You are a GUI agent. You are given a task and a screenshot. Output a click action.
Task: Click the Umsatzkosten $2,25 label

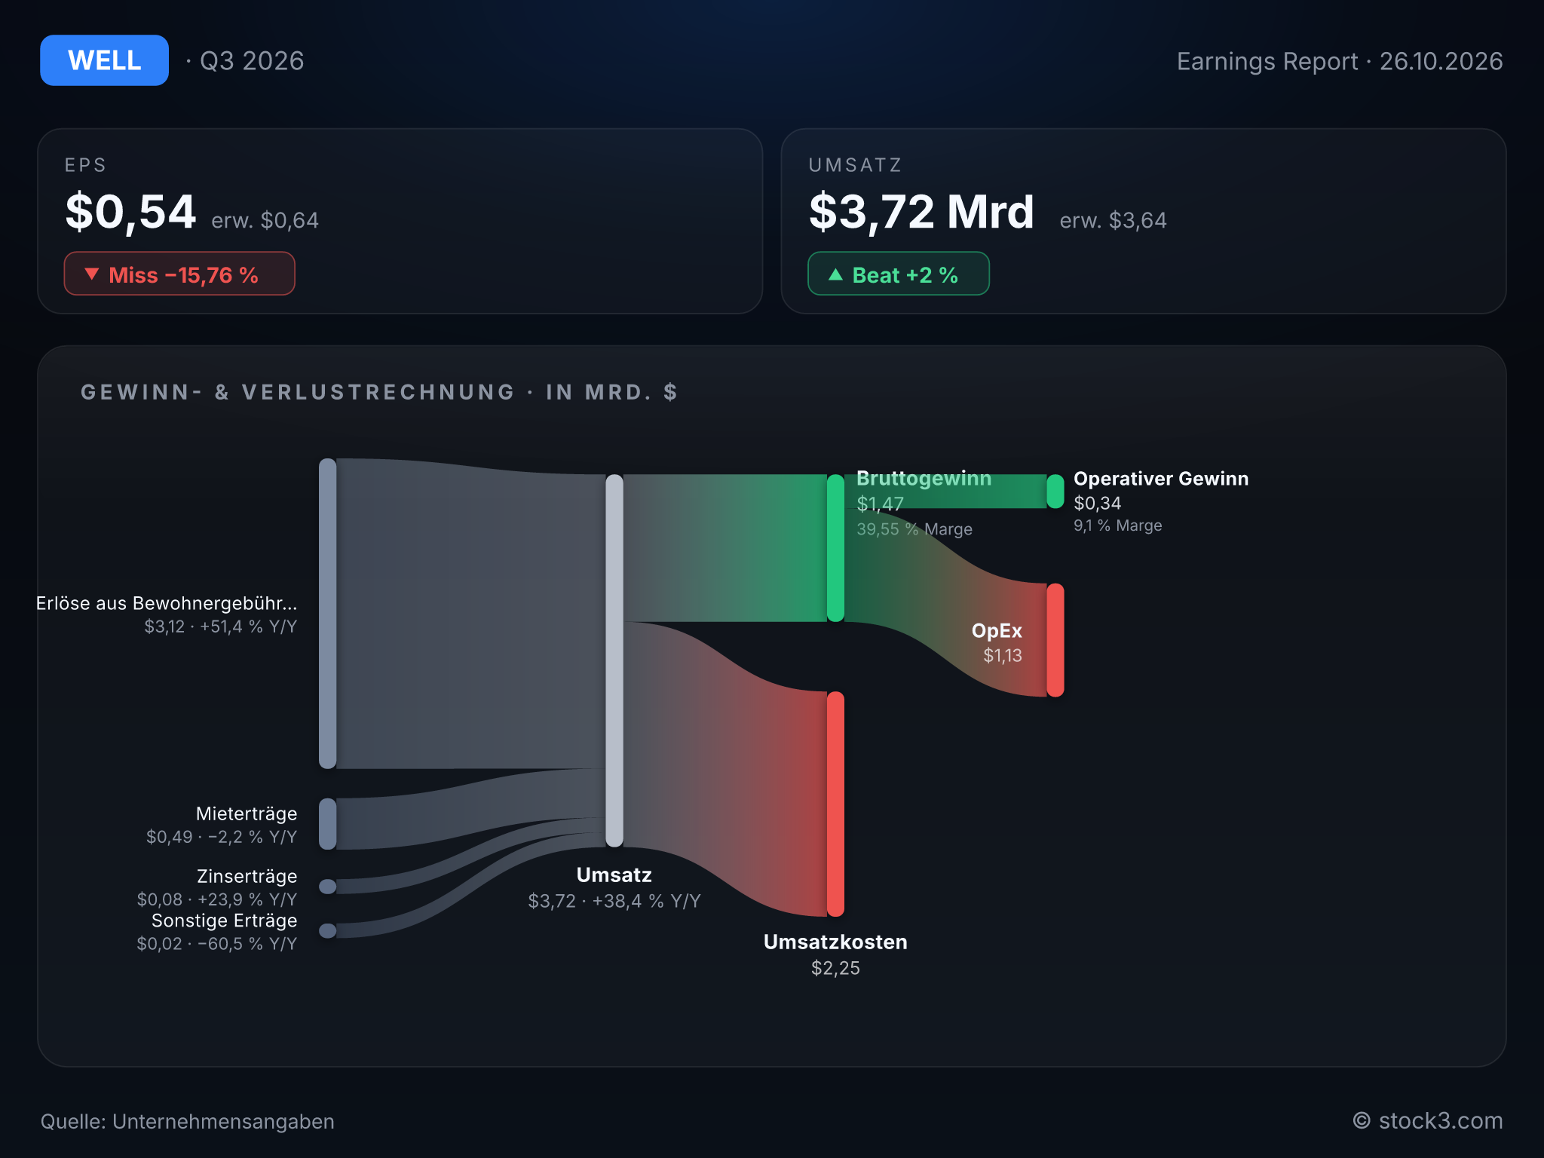(835, 955)
